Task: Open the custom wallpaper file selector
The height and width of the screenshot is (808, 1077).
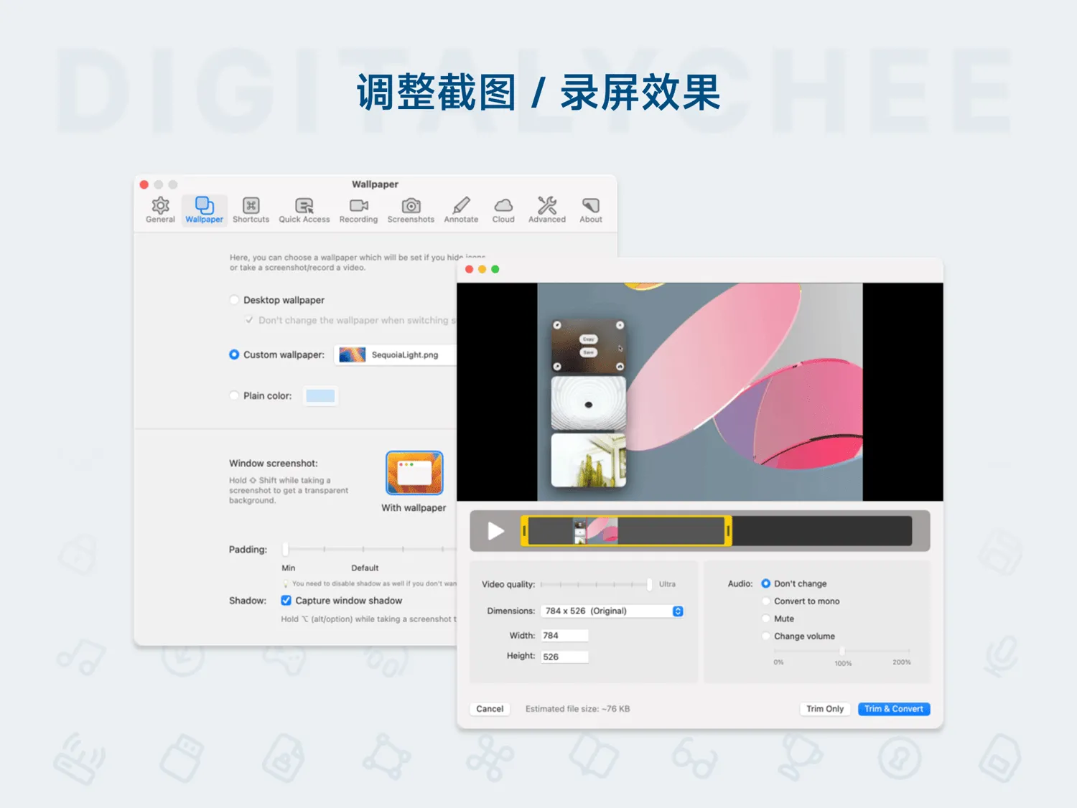Action: (394, 354)
